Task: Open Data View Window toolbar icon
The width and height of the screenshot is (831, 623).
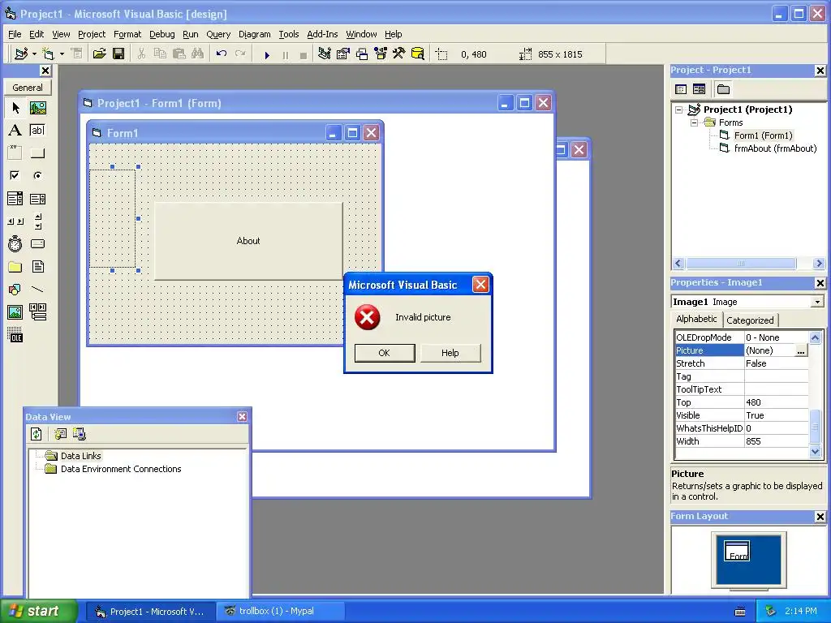Action: pos(418,54)
